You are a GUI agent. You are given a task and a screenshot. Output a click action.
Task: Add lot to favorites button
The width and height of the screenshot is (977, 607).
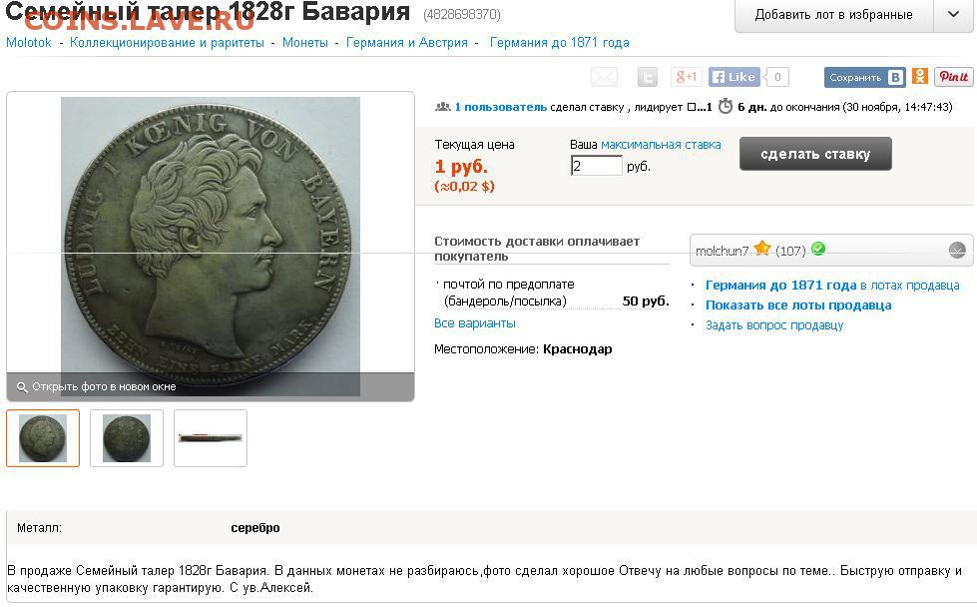click(x=833, y=14)
